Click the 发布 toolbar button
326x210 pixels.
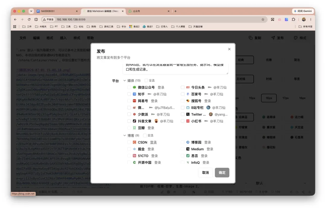[x=278, y=38]
